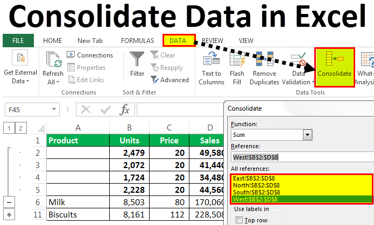Click Clear filter command
The width and height of the screenshot is (374, 225).
163,55
